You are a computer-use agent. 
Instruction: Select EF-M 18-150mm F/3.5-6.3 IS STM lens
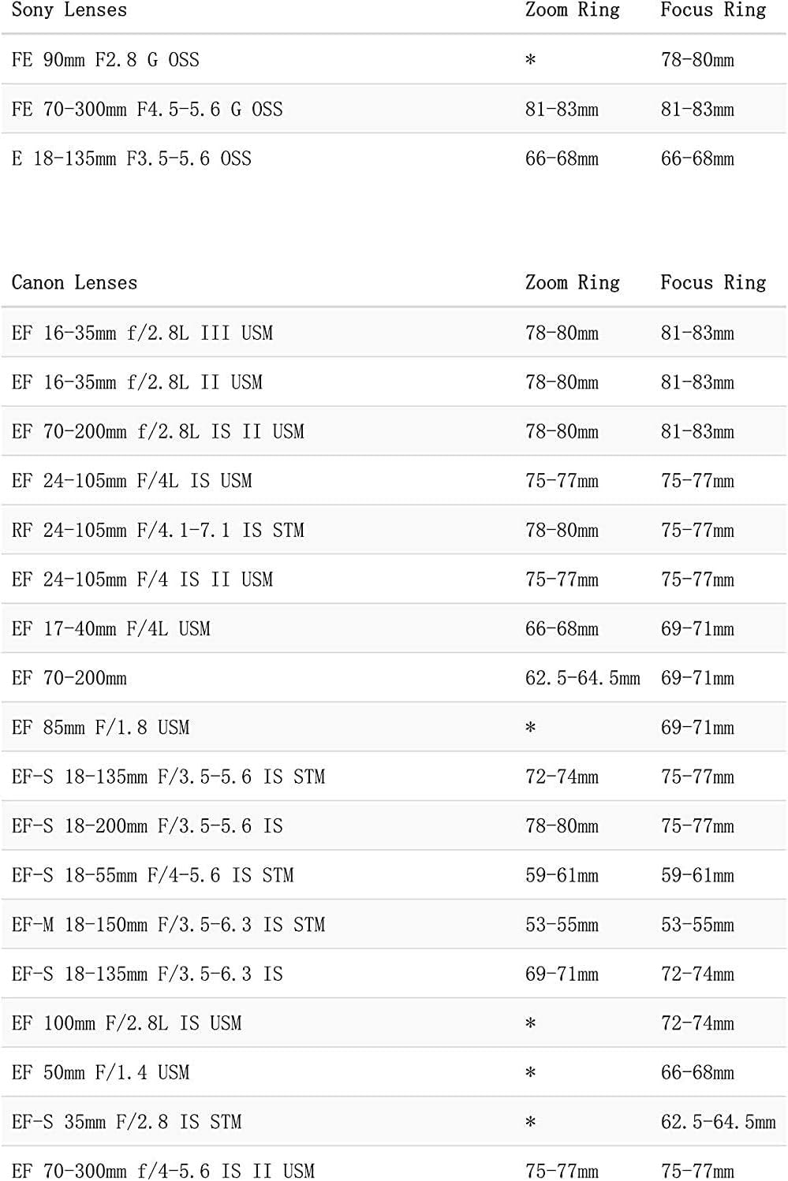[168, 924]
